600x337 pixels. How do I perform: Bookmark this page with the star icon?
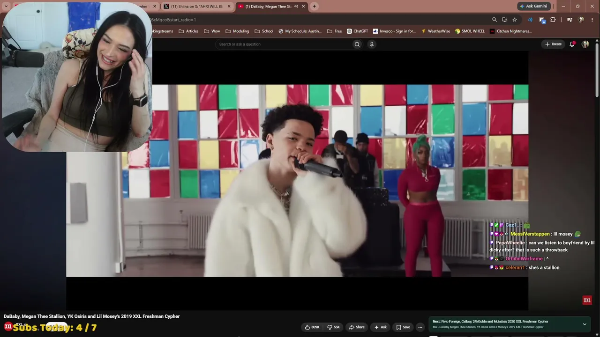click(515, 20)
